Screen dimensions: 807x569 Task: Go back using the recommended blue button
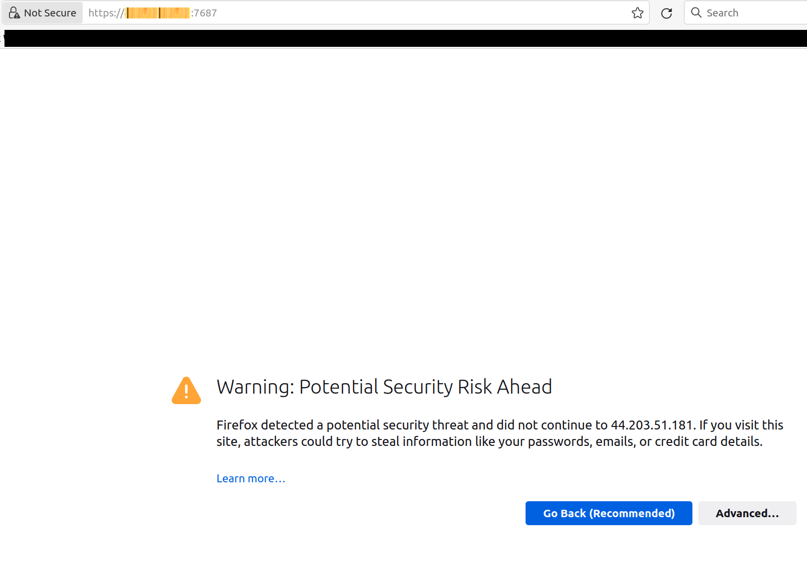608,513
